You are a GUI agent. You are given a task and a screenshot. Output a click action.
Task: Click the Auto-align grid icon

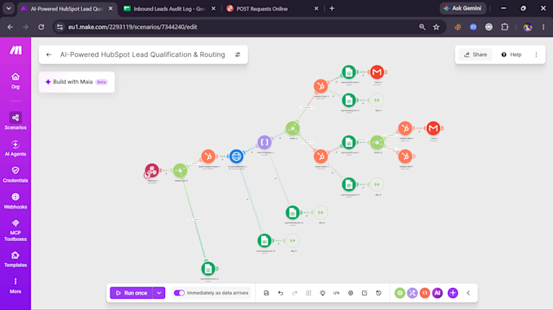[308, 293]
